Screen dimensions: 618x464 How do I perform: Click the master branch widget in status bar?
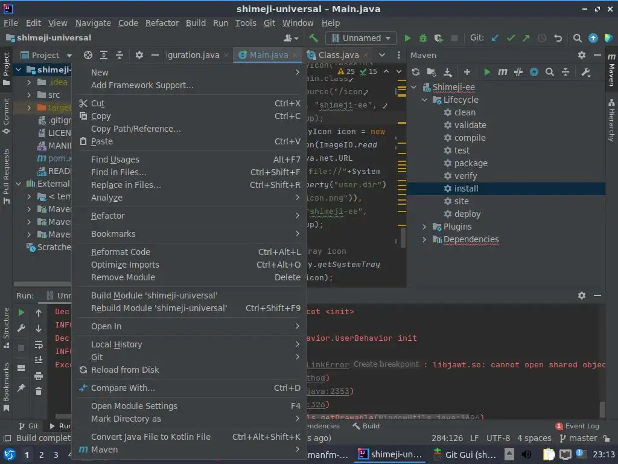click(579, 438)
